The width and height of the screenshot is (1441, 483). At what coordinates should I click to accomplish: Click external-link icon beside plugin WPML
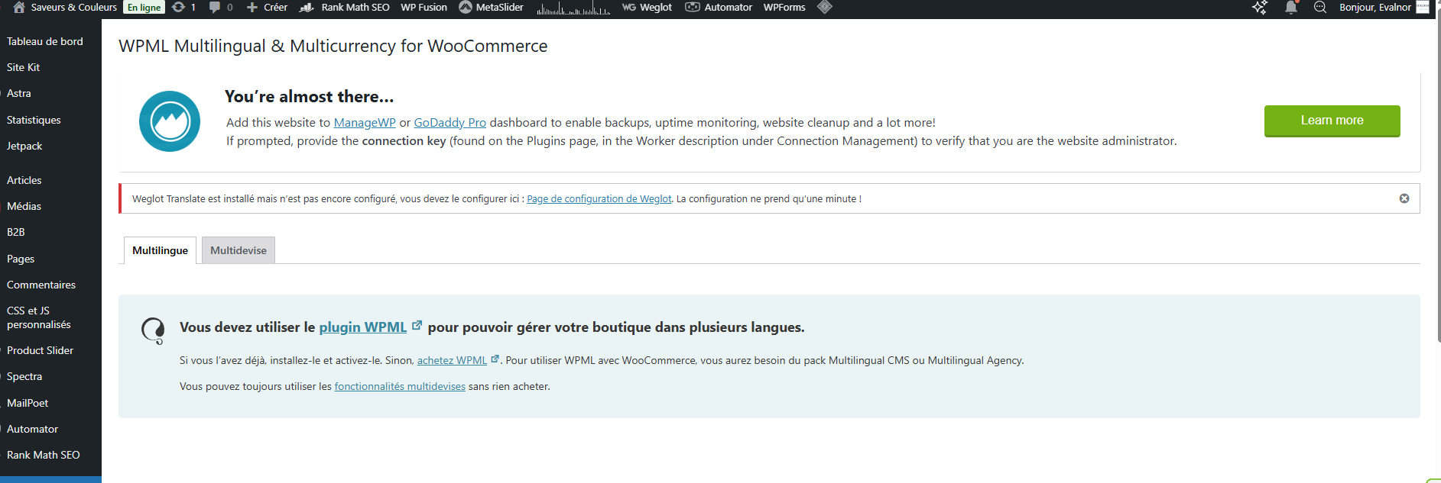pyautogui.click(x=417, y=325)
